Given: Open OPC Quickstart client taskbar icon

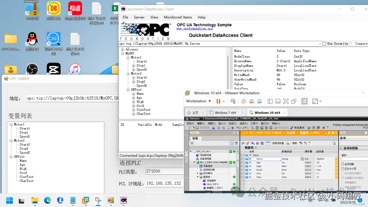Looking at the screenshot, I should [x=123, y=201].
